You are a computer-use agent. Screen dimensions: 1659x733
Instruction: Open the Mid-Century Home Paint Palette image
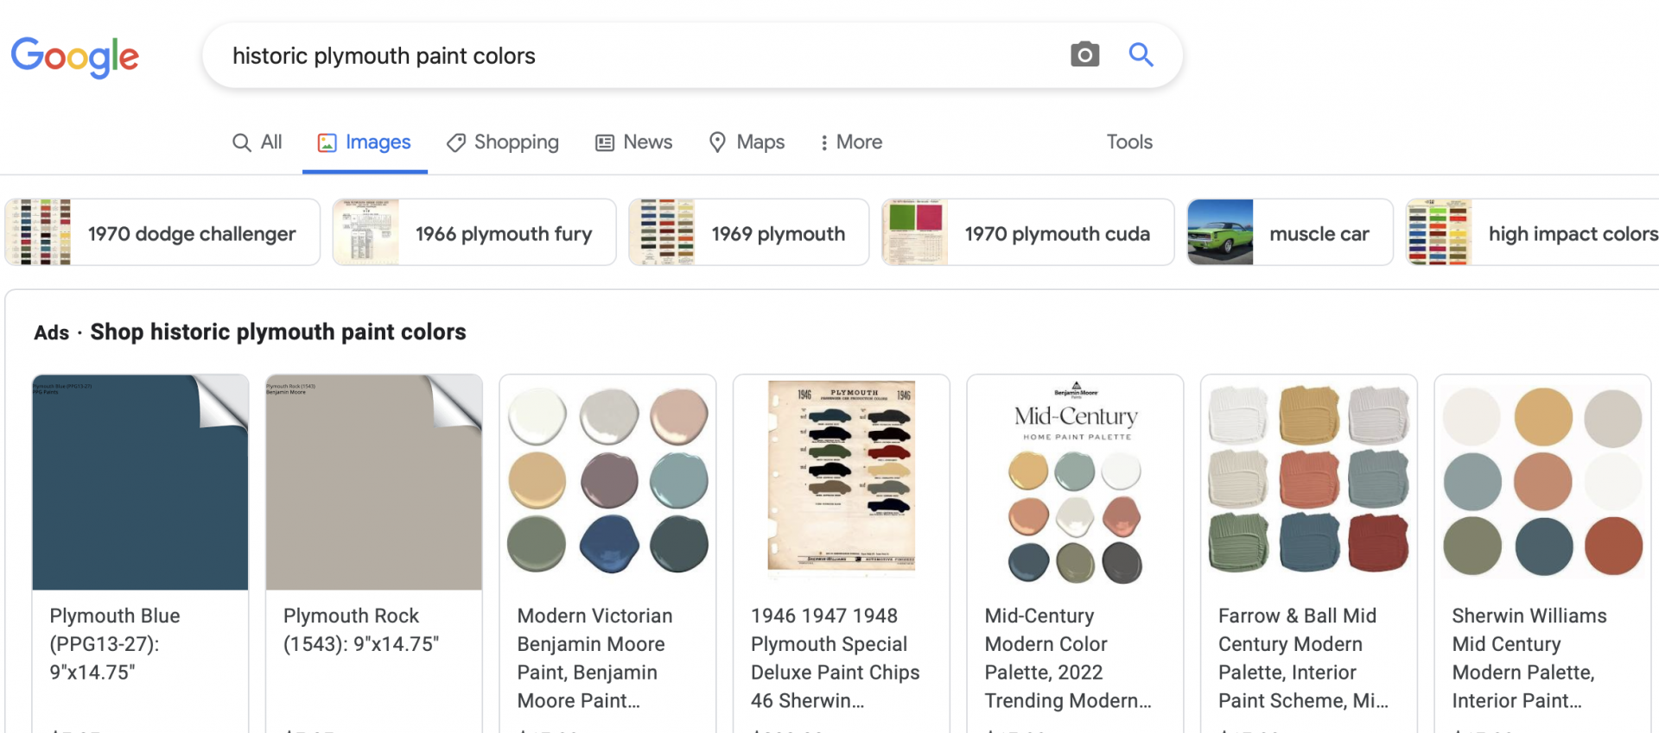(x=1076, y=483)
